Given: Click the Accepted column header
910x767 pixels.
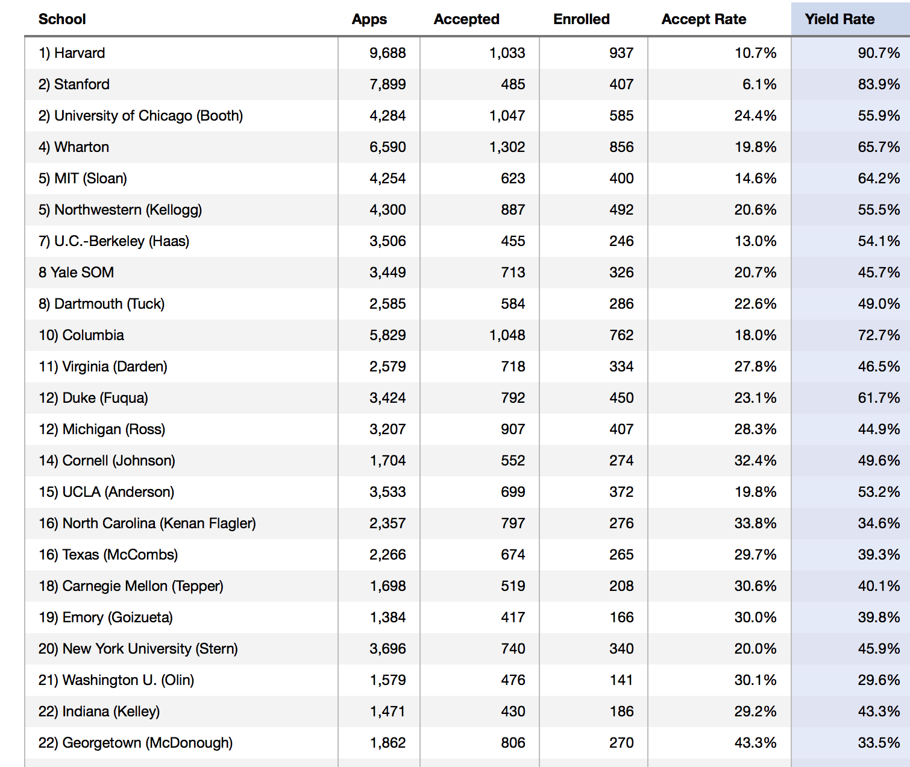Looking at the screenshot, I should pos(466,19).
